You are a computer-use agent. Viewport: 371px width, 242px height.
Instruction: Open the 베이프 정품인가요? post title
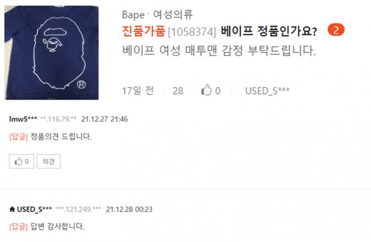pos(268,31)
